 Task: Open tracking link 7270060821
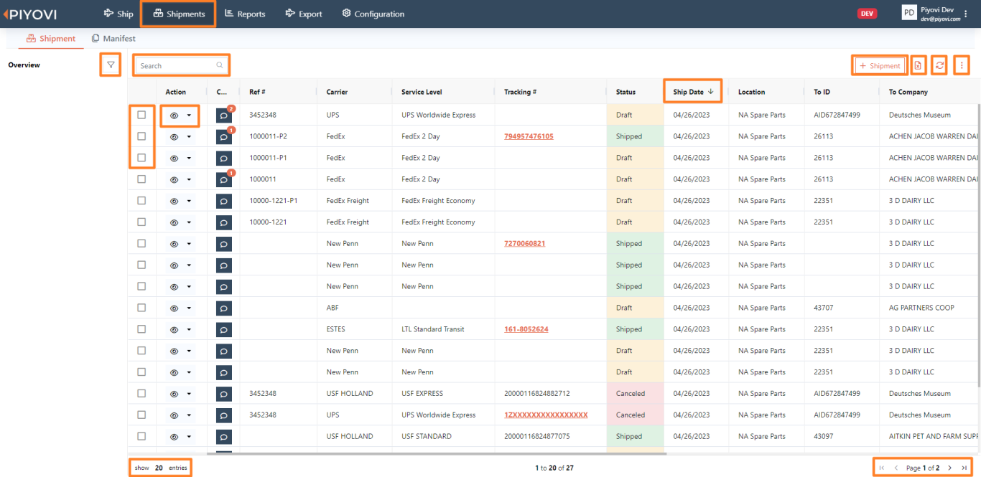click(524, 243)
